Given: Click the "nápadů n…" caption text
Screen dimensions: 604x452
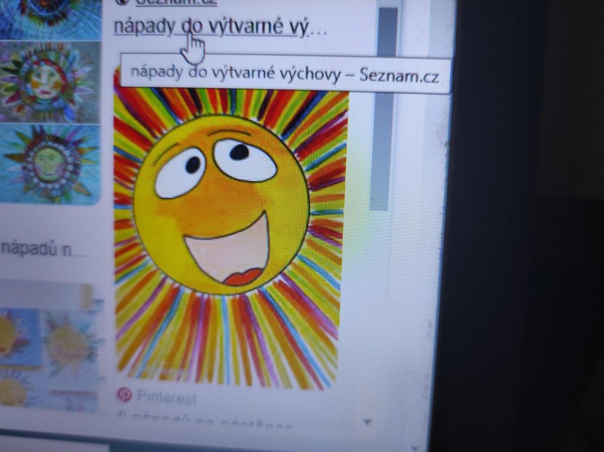Looking at the screenshot, I should (44, 250).
